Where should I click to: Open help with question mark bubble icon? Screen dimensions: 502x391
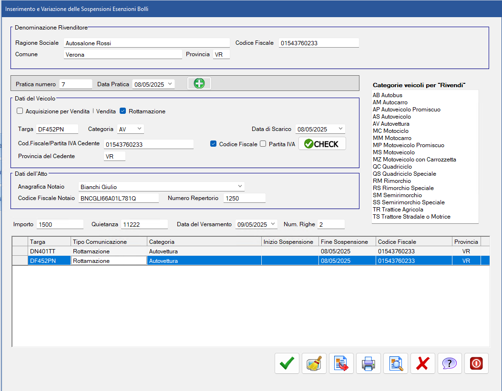click(x=450, y=364)
